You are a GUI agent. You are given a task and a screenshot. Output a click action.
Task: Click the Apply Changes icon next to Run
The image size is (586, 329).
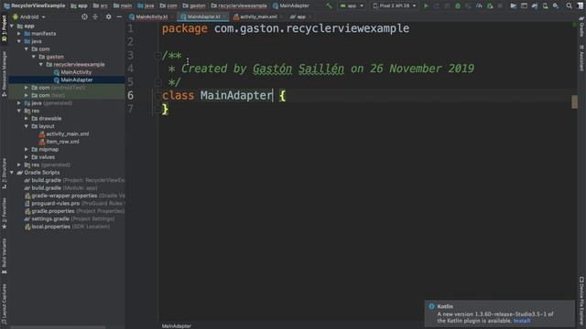[x=436, y=5]
